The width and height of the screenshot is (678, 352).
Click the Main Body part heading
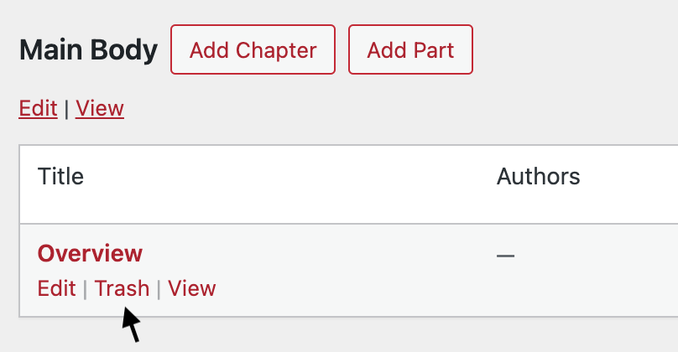(x=88, y=50)
